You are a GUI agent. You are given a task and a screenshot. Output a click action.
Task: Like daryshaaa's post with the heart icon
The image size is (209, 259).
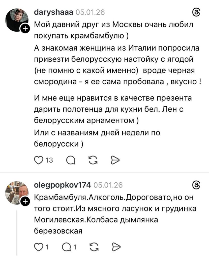pyautogui.click(x=38, y=160)
